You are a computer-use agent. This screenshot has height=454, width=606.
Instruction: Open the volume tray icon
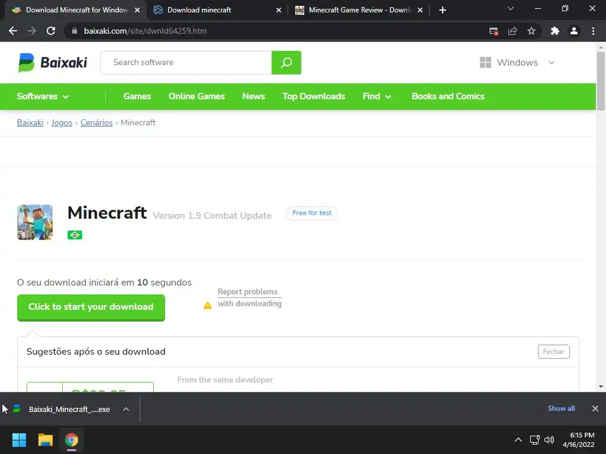(549, 440)
